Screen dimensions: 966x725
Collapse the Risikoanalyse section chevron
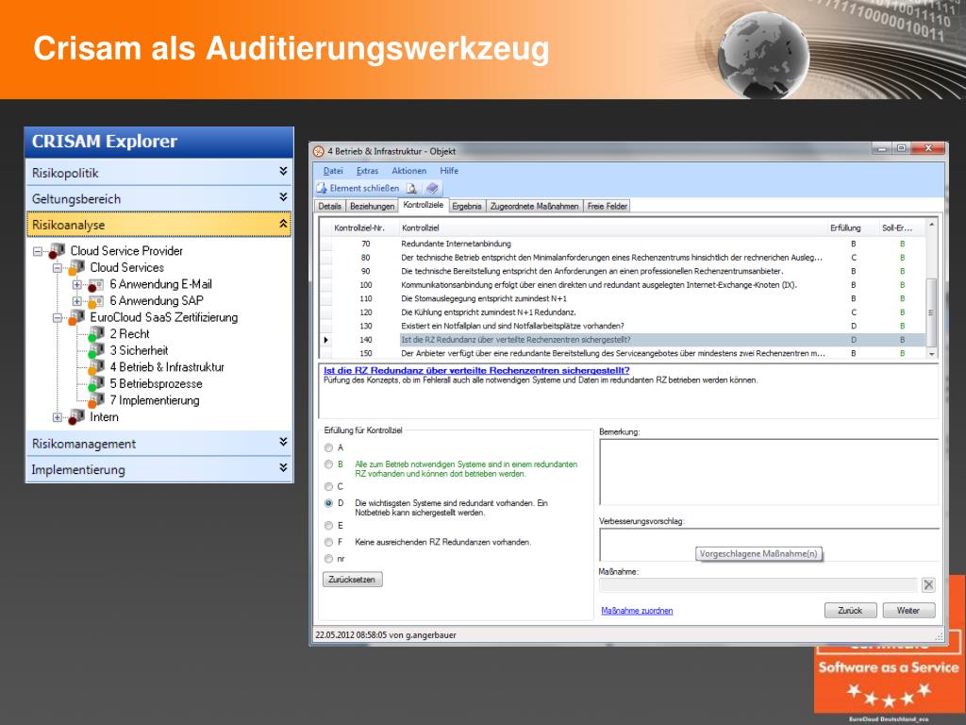[283, 223]
